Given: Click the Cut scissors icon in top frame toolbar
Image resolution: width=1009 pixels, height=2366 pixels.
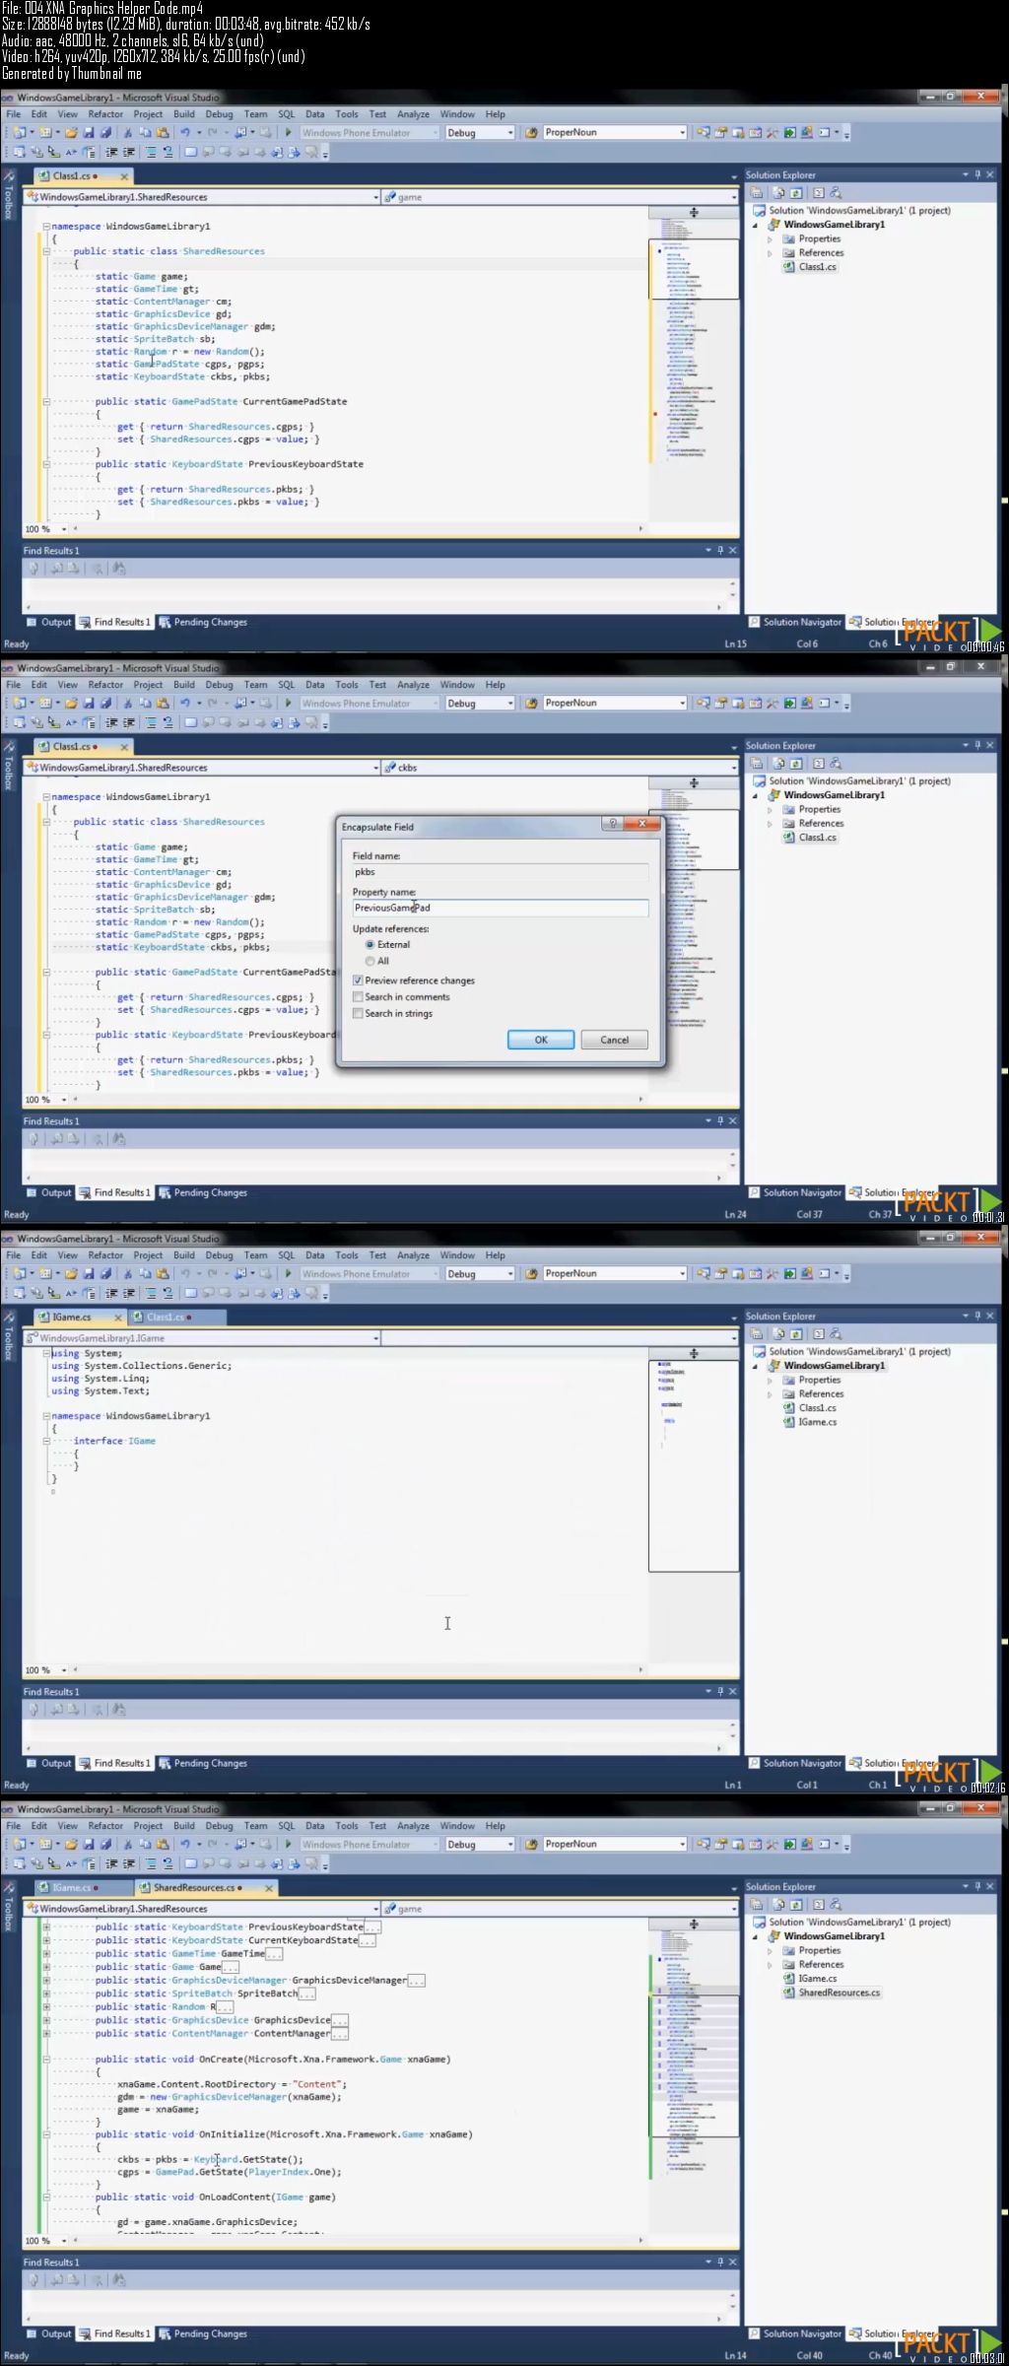Looking at the screenshot, I should click(128, 132).
